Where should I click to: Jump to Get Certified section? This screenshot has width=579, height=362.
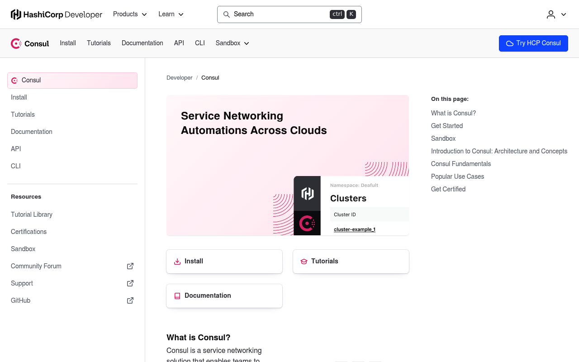(x=448, y=189)
